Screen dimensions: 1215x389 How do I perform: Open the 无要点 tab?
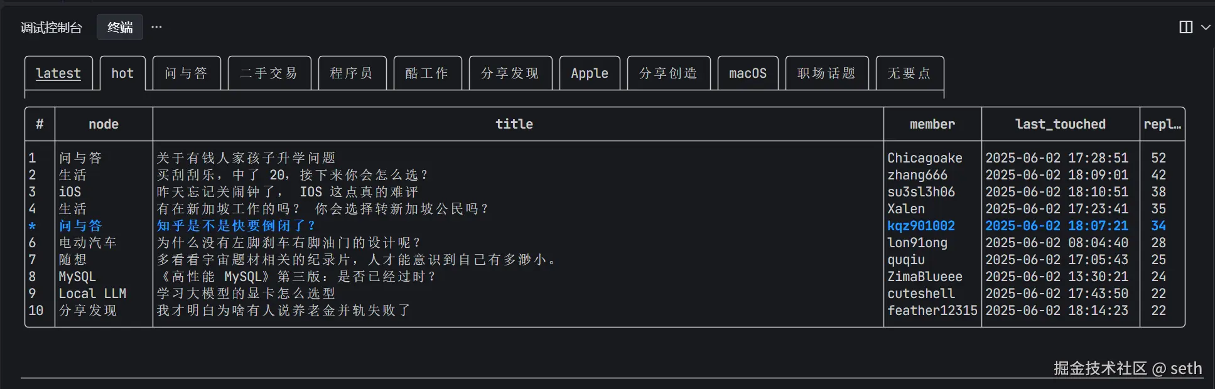(909, 73)
